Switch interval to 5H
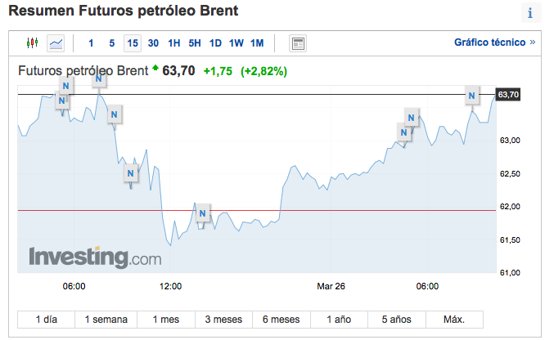The width and height of the screenshot is (545, 340). pos(195,42)
